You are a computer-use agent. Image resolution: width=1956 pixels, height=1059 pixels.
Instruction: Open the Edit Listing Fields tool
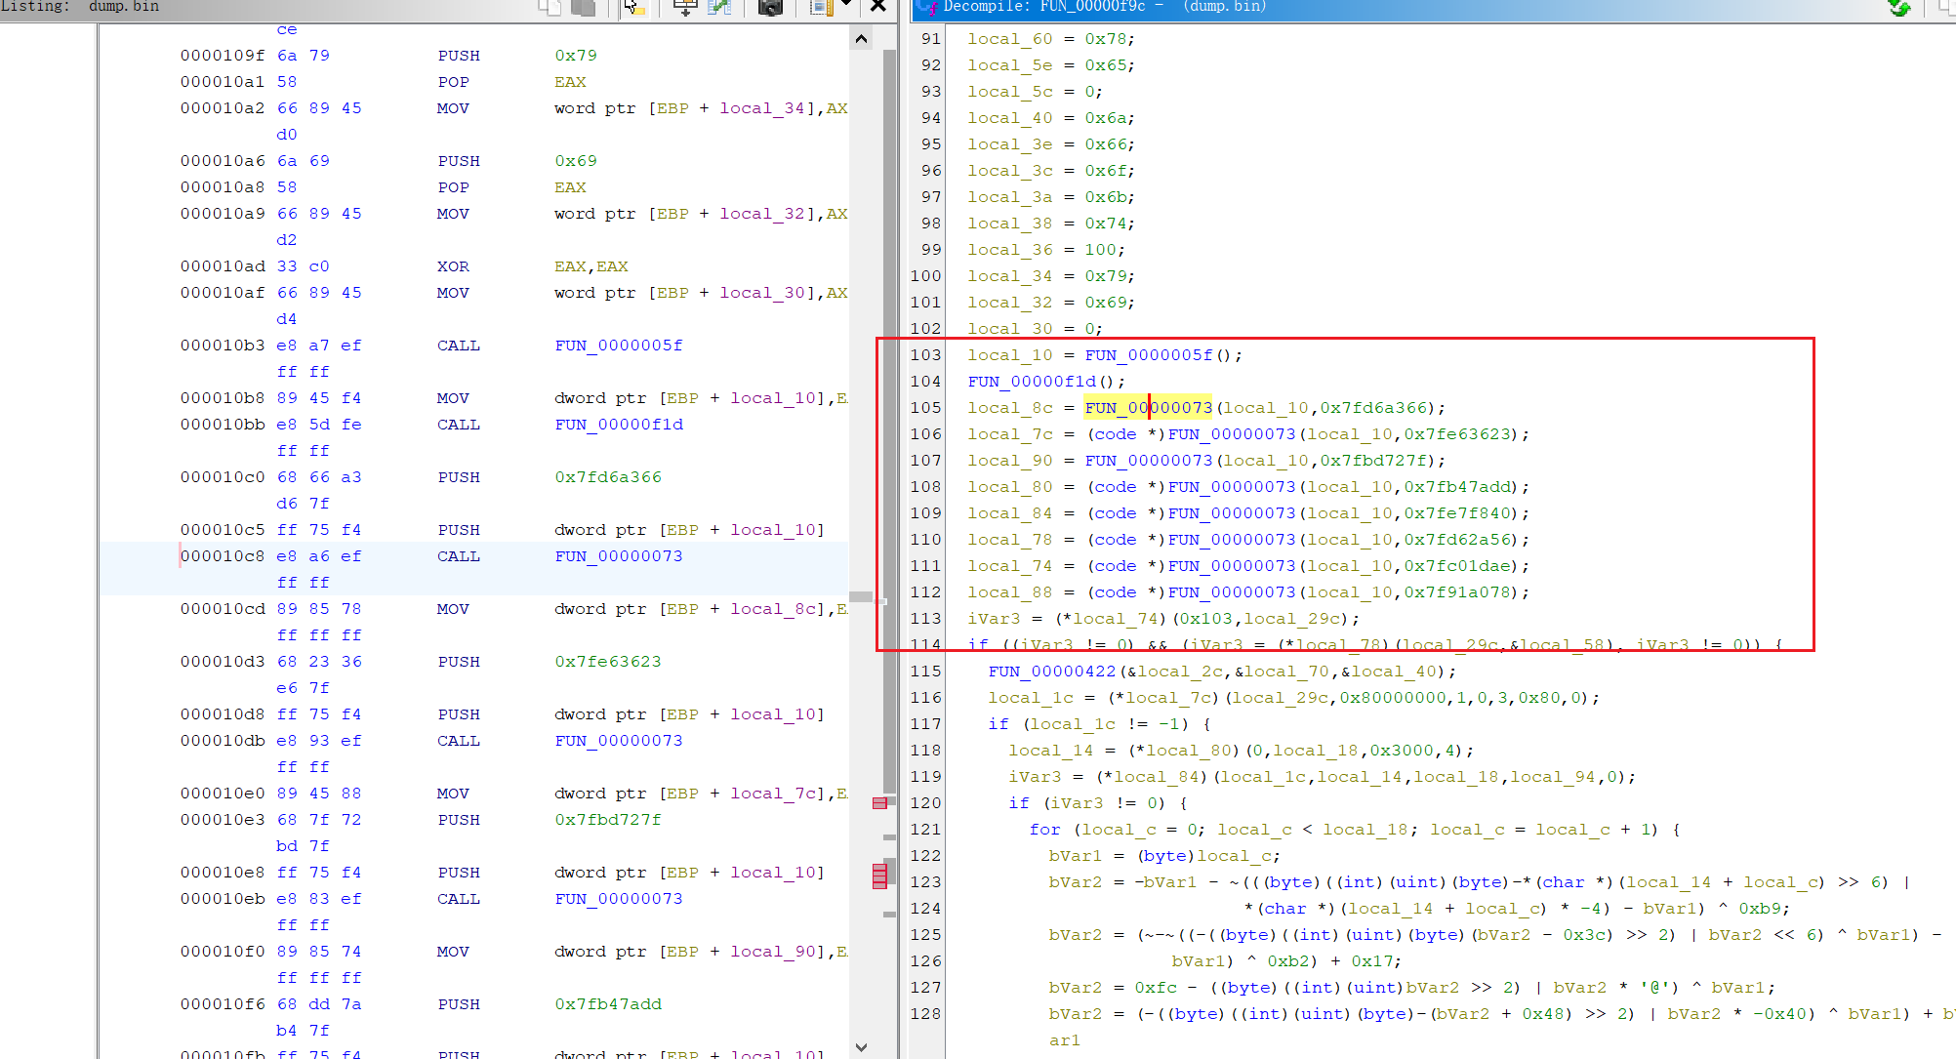[685, 7]
